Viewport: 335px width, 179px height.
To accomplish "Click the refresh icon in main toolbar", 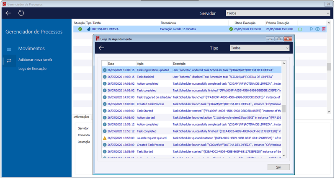I will click(x=21, y=13).
